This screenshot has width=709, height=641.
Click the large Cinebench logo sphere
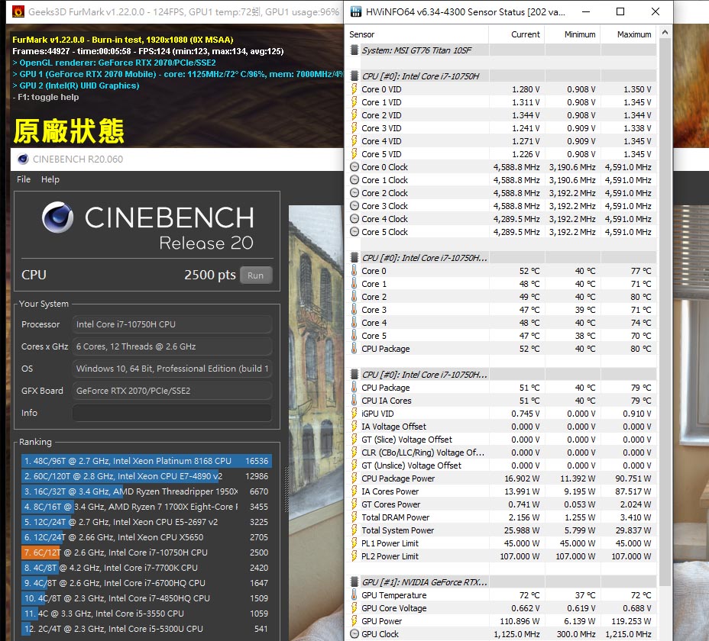pyautogui.click(x=58, y=217)
